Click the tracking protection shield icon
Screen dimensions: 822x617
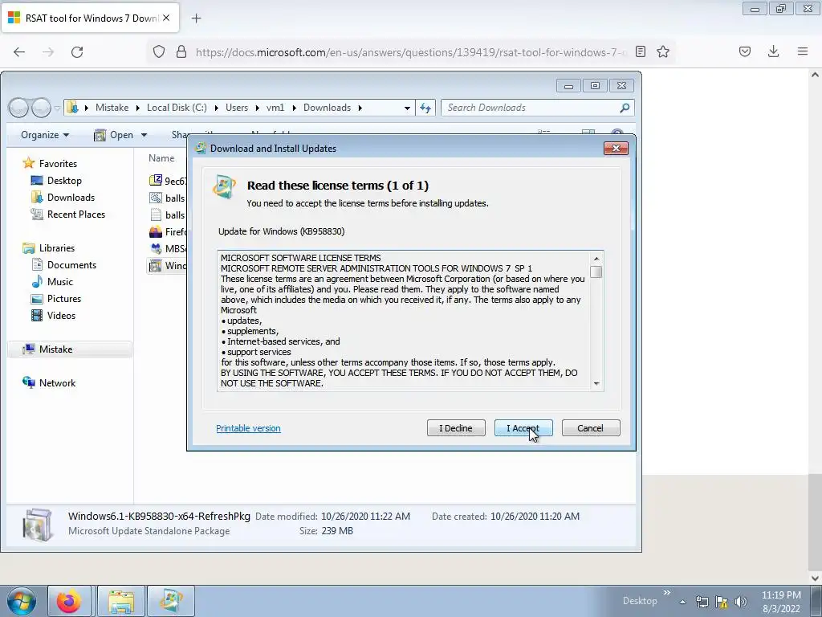pos(159,51)
